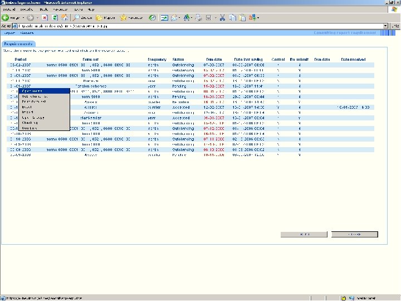This screenshot has height=301, width=401.
Task: Click the scissors Cut icon
Action: click(x=222, y=18)
